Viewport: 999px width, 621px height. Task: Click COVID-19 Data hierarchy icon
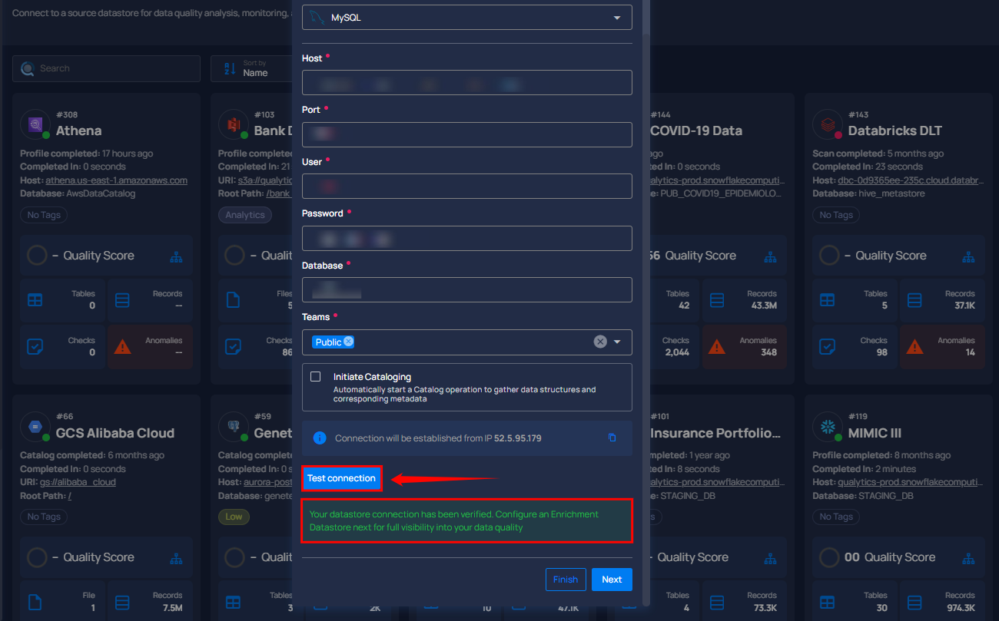point(770,256)
